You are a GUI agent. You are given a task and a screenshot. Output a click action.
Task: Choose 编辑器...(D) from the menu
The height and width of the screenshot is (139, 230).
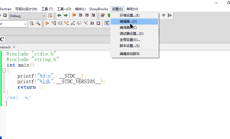pos(134,22)
